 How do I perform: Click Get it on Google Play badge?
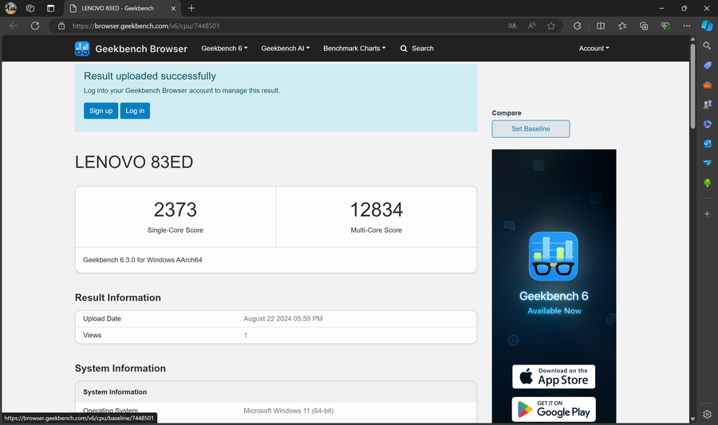[554, 409]
